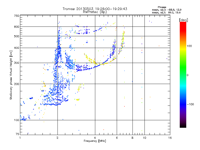Image resolution: width=200 pixels, height=150 pixels.
Task: Click the '[deg]' colorbar unit label
Action: [x=183, y=20]
